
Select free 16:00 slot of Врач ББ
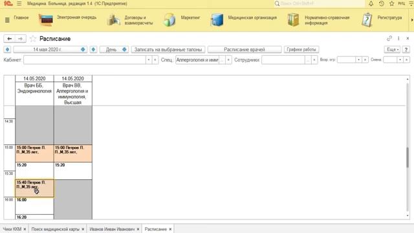coord(34,206)
